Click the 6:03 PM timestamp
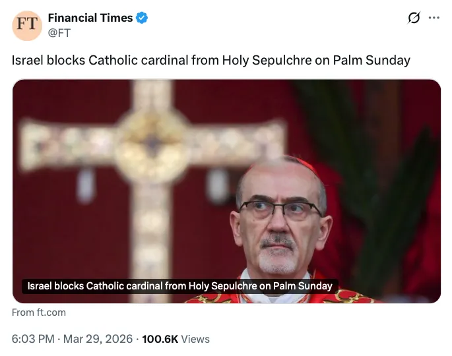Screen dimensions: 452x356 point(33,340)
